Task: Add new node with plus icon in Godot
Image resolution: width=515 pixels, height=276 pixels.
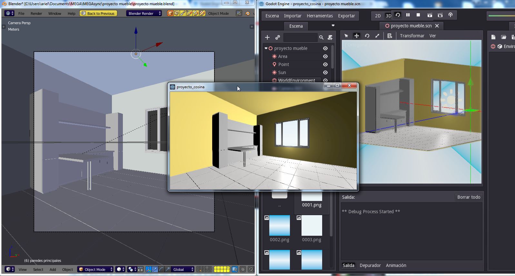Action: click(x=267, y=37)
